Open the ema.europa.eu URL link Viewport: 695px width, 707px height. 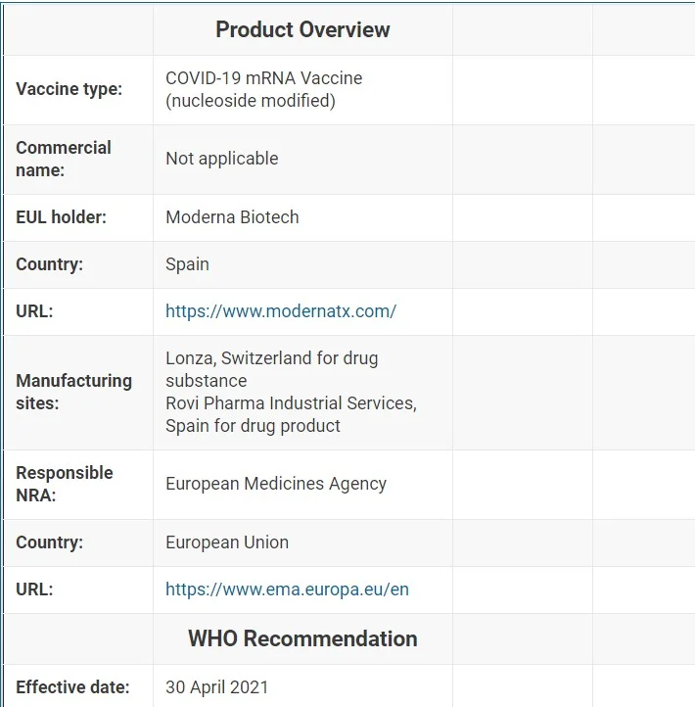pos(287,589)
